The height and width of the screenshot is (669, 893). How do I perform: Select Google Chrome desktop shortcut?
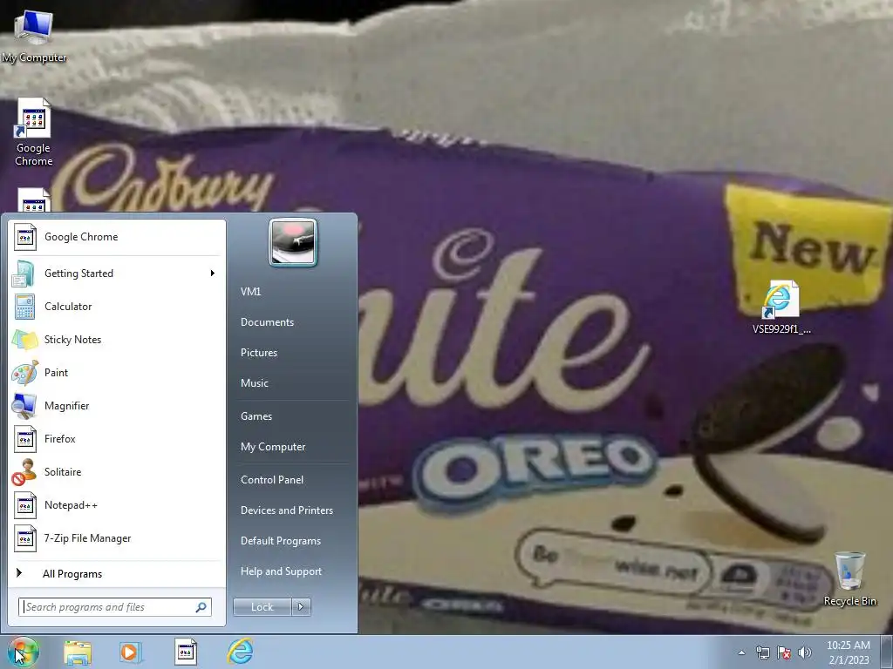click(x=34, y=132)
